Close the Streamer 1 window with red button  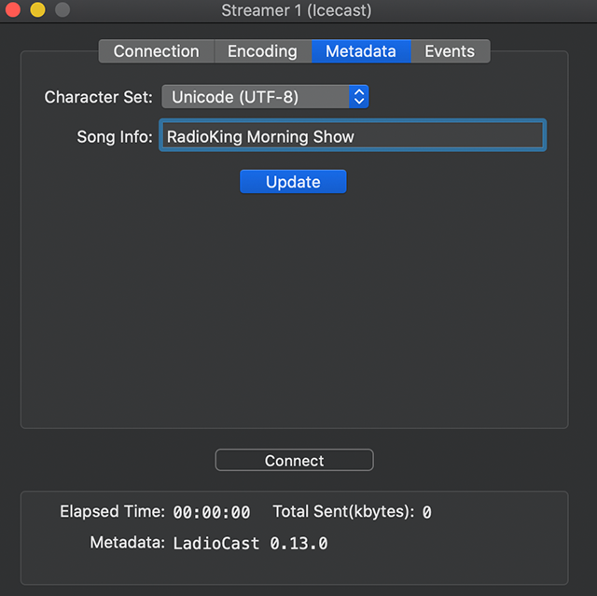point(13,11)
